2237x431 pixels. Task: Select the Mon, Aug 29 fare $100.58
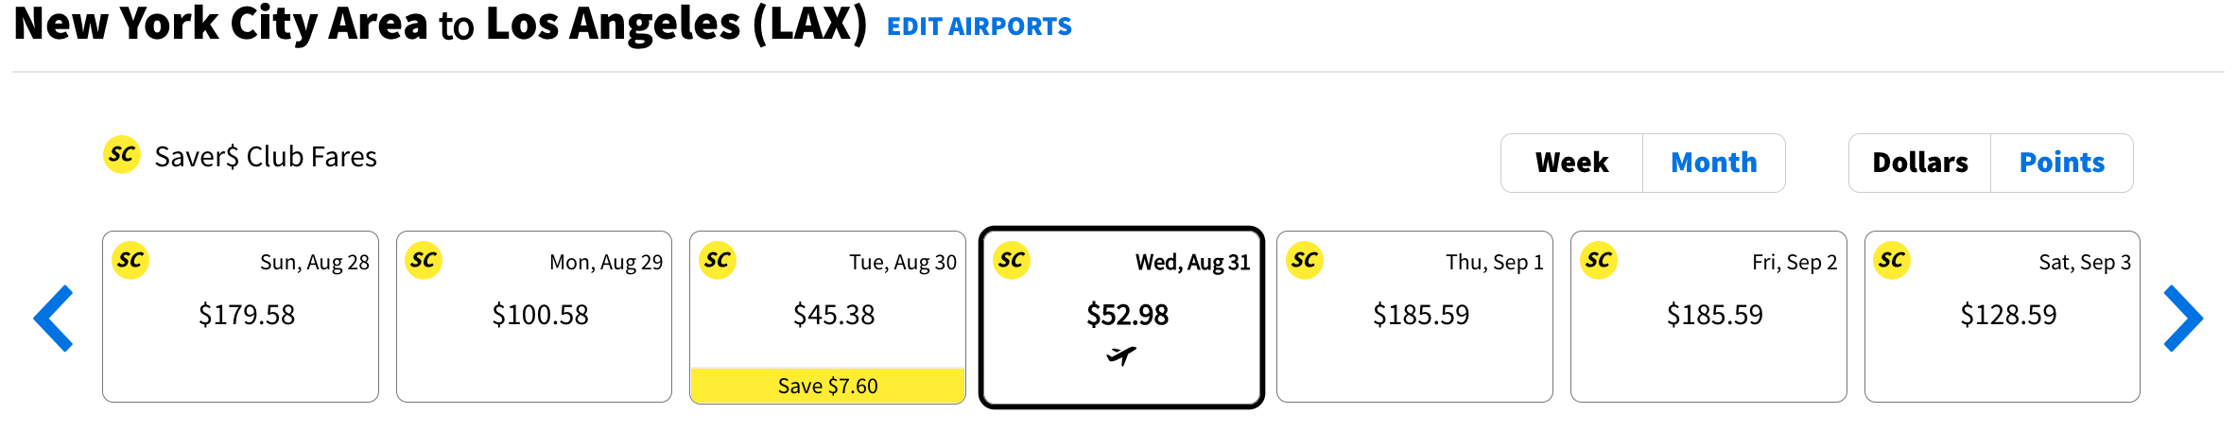(540, 315)
